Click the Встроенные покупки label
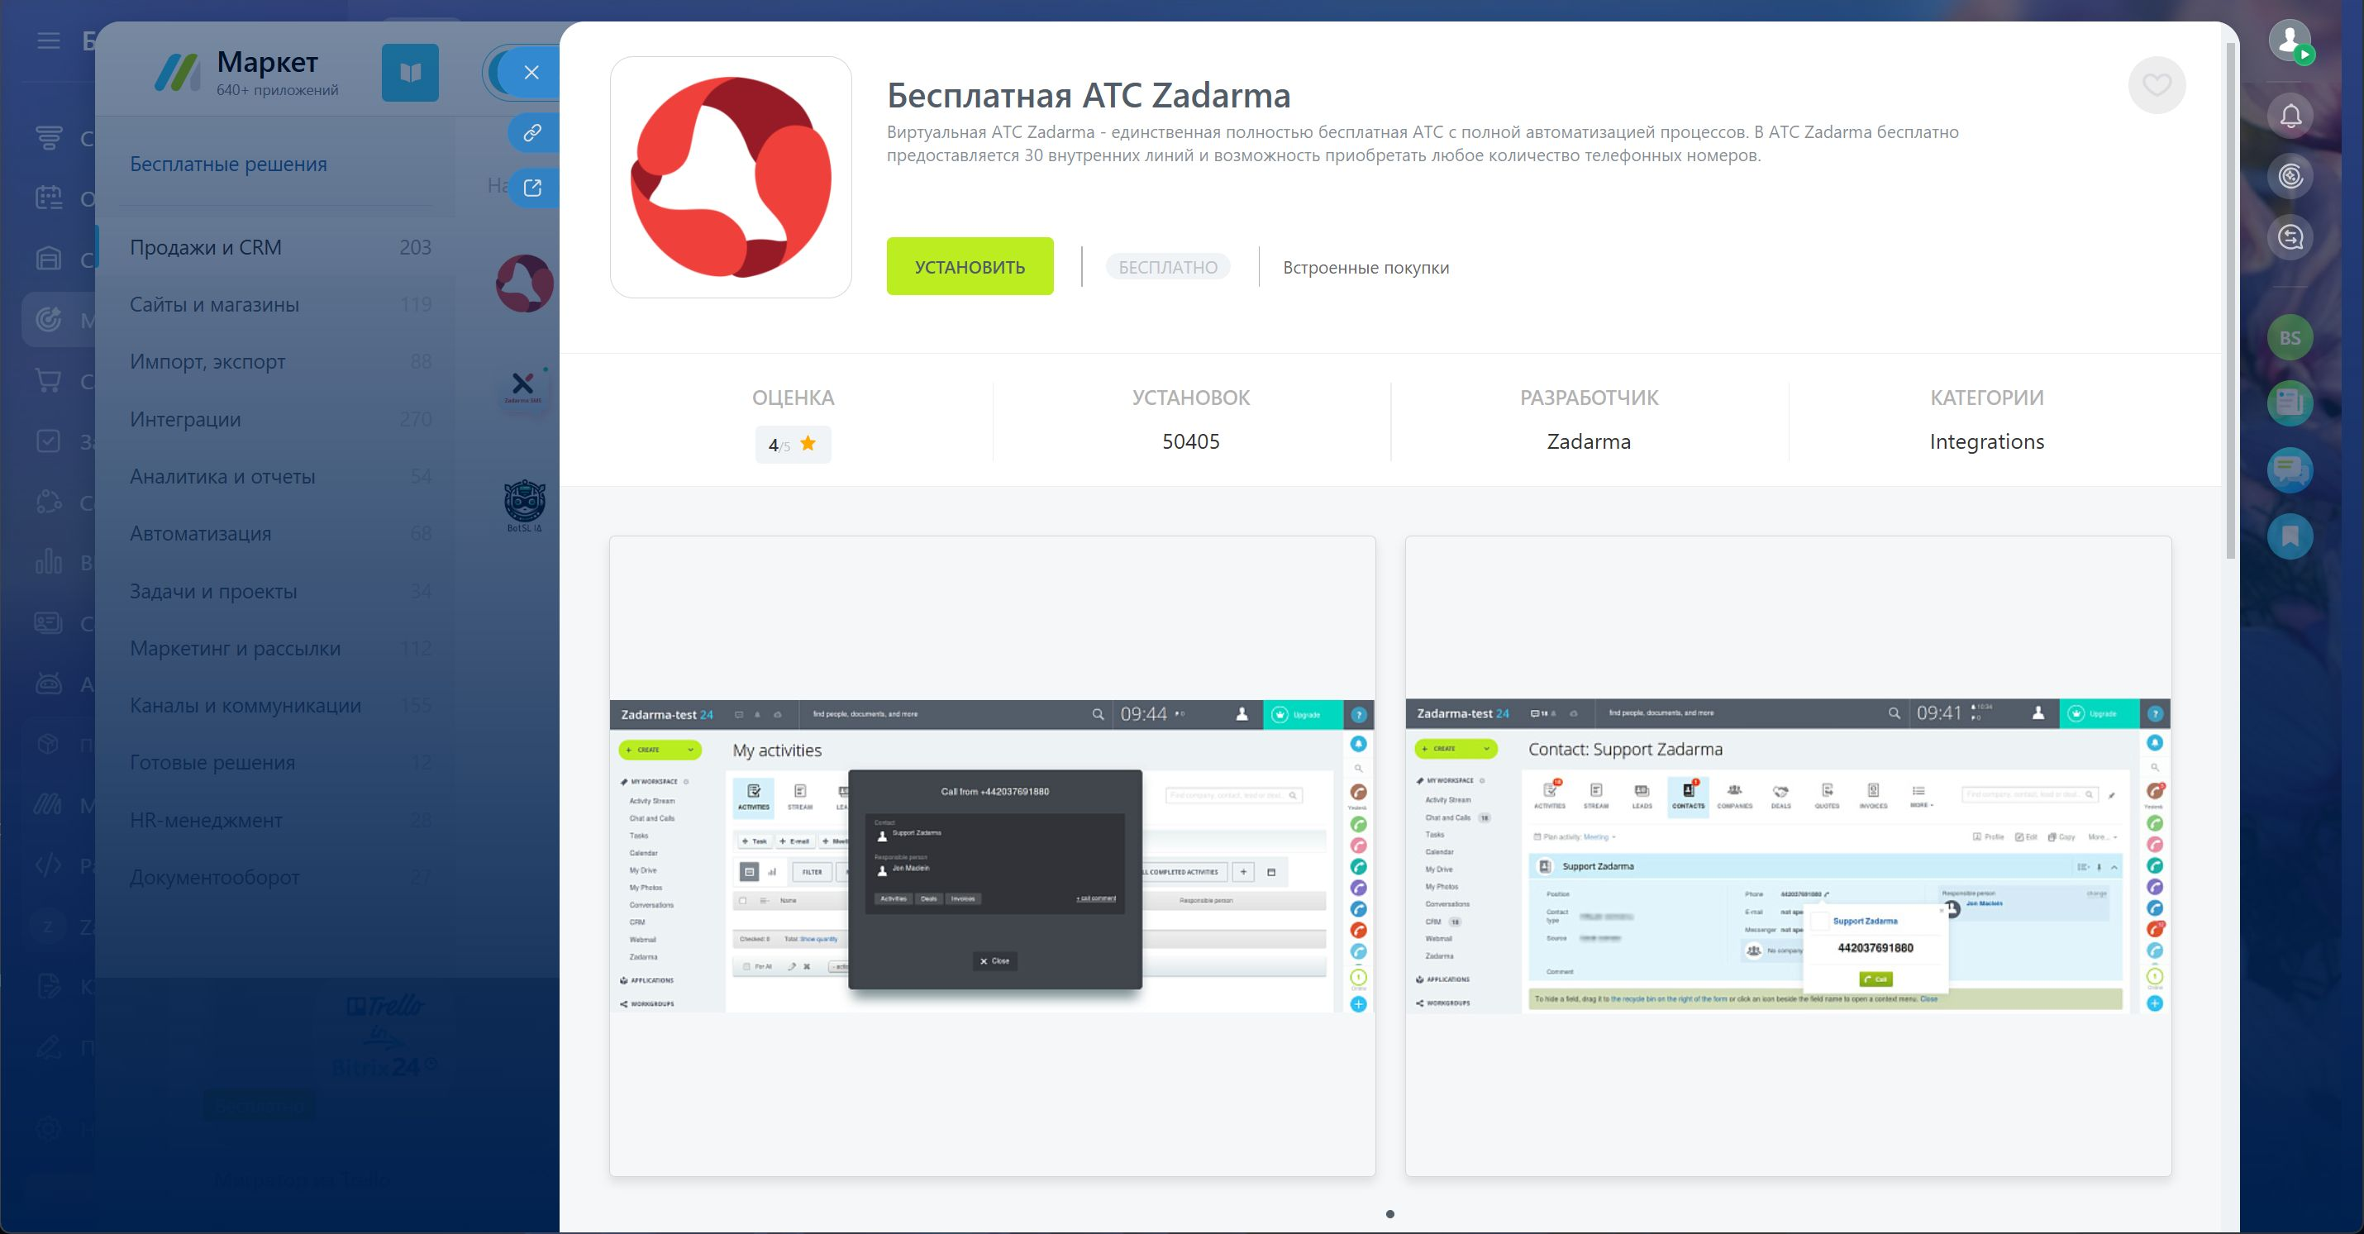Image resolution: width=2364 pixels, height=1234 pixels. coord(1365,267)
